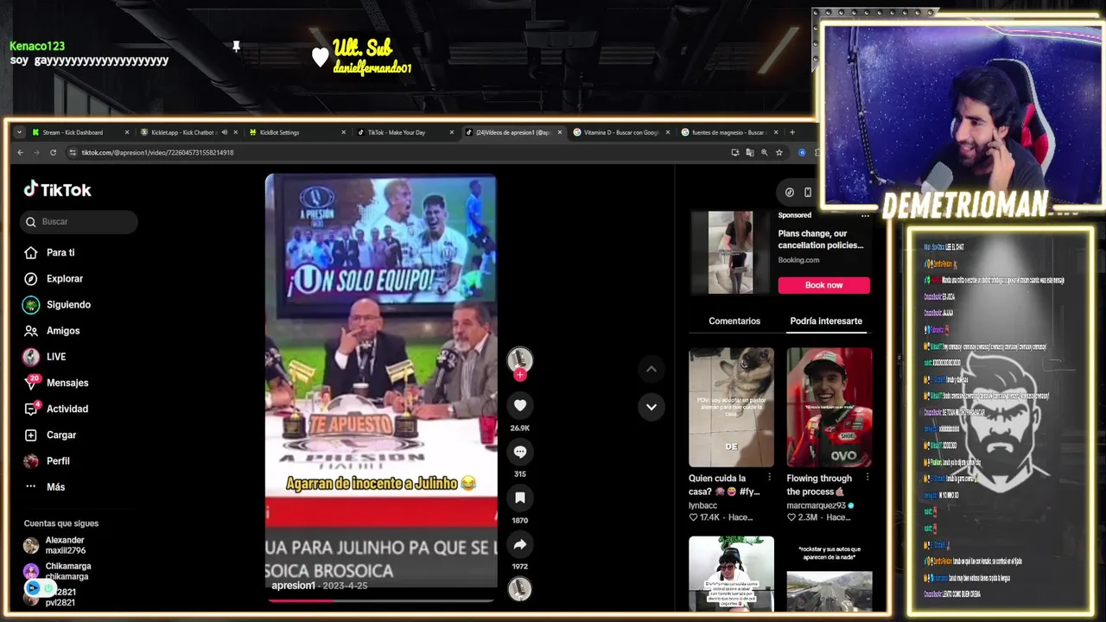The height and width of the screenshot is (622, 1106).
Task: Share the video with arrow icon
Action: pyautogui.click(x=520, y=544)
